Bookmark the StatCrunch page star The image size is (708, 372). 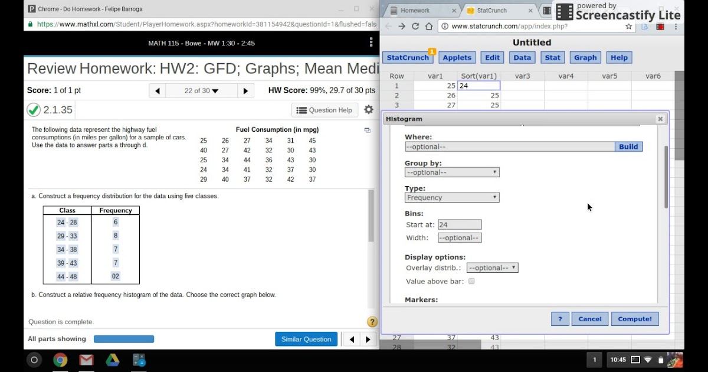(x=629, y=27)
